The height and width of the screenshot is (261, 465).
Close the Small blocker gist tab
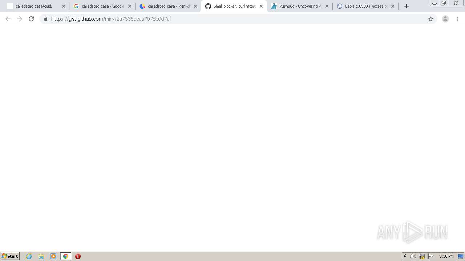coord(261,6)
